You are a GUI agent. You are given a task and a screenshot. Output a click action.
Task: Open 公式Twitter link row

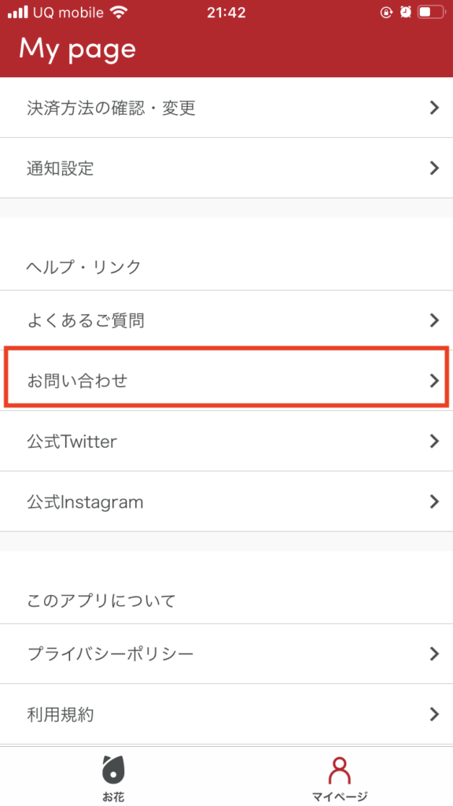coord(226,441)
